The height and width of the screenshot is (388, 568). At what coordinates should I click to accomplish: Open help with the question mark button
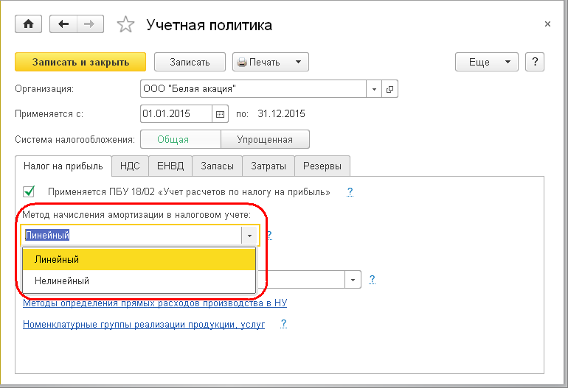tap(535, 62)
